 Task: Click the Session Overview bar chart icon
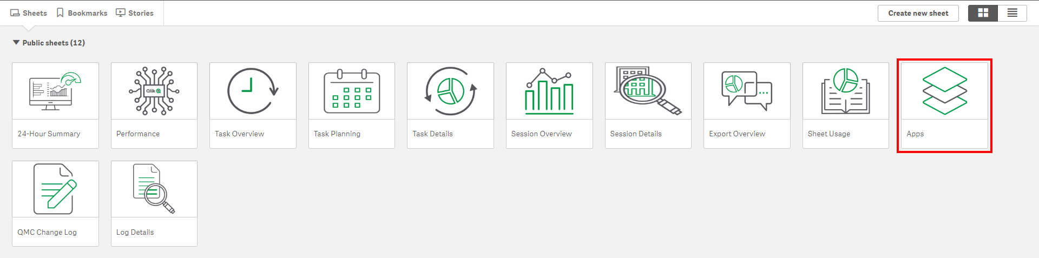(x=549, y=91)
